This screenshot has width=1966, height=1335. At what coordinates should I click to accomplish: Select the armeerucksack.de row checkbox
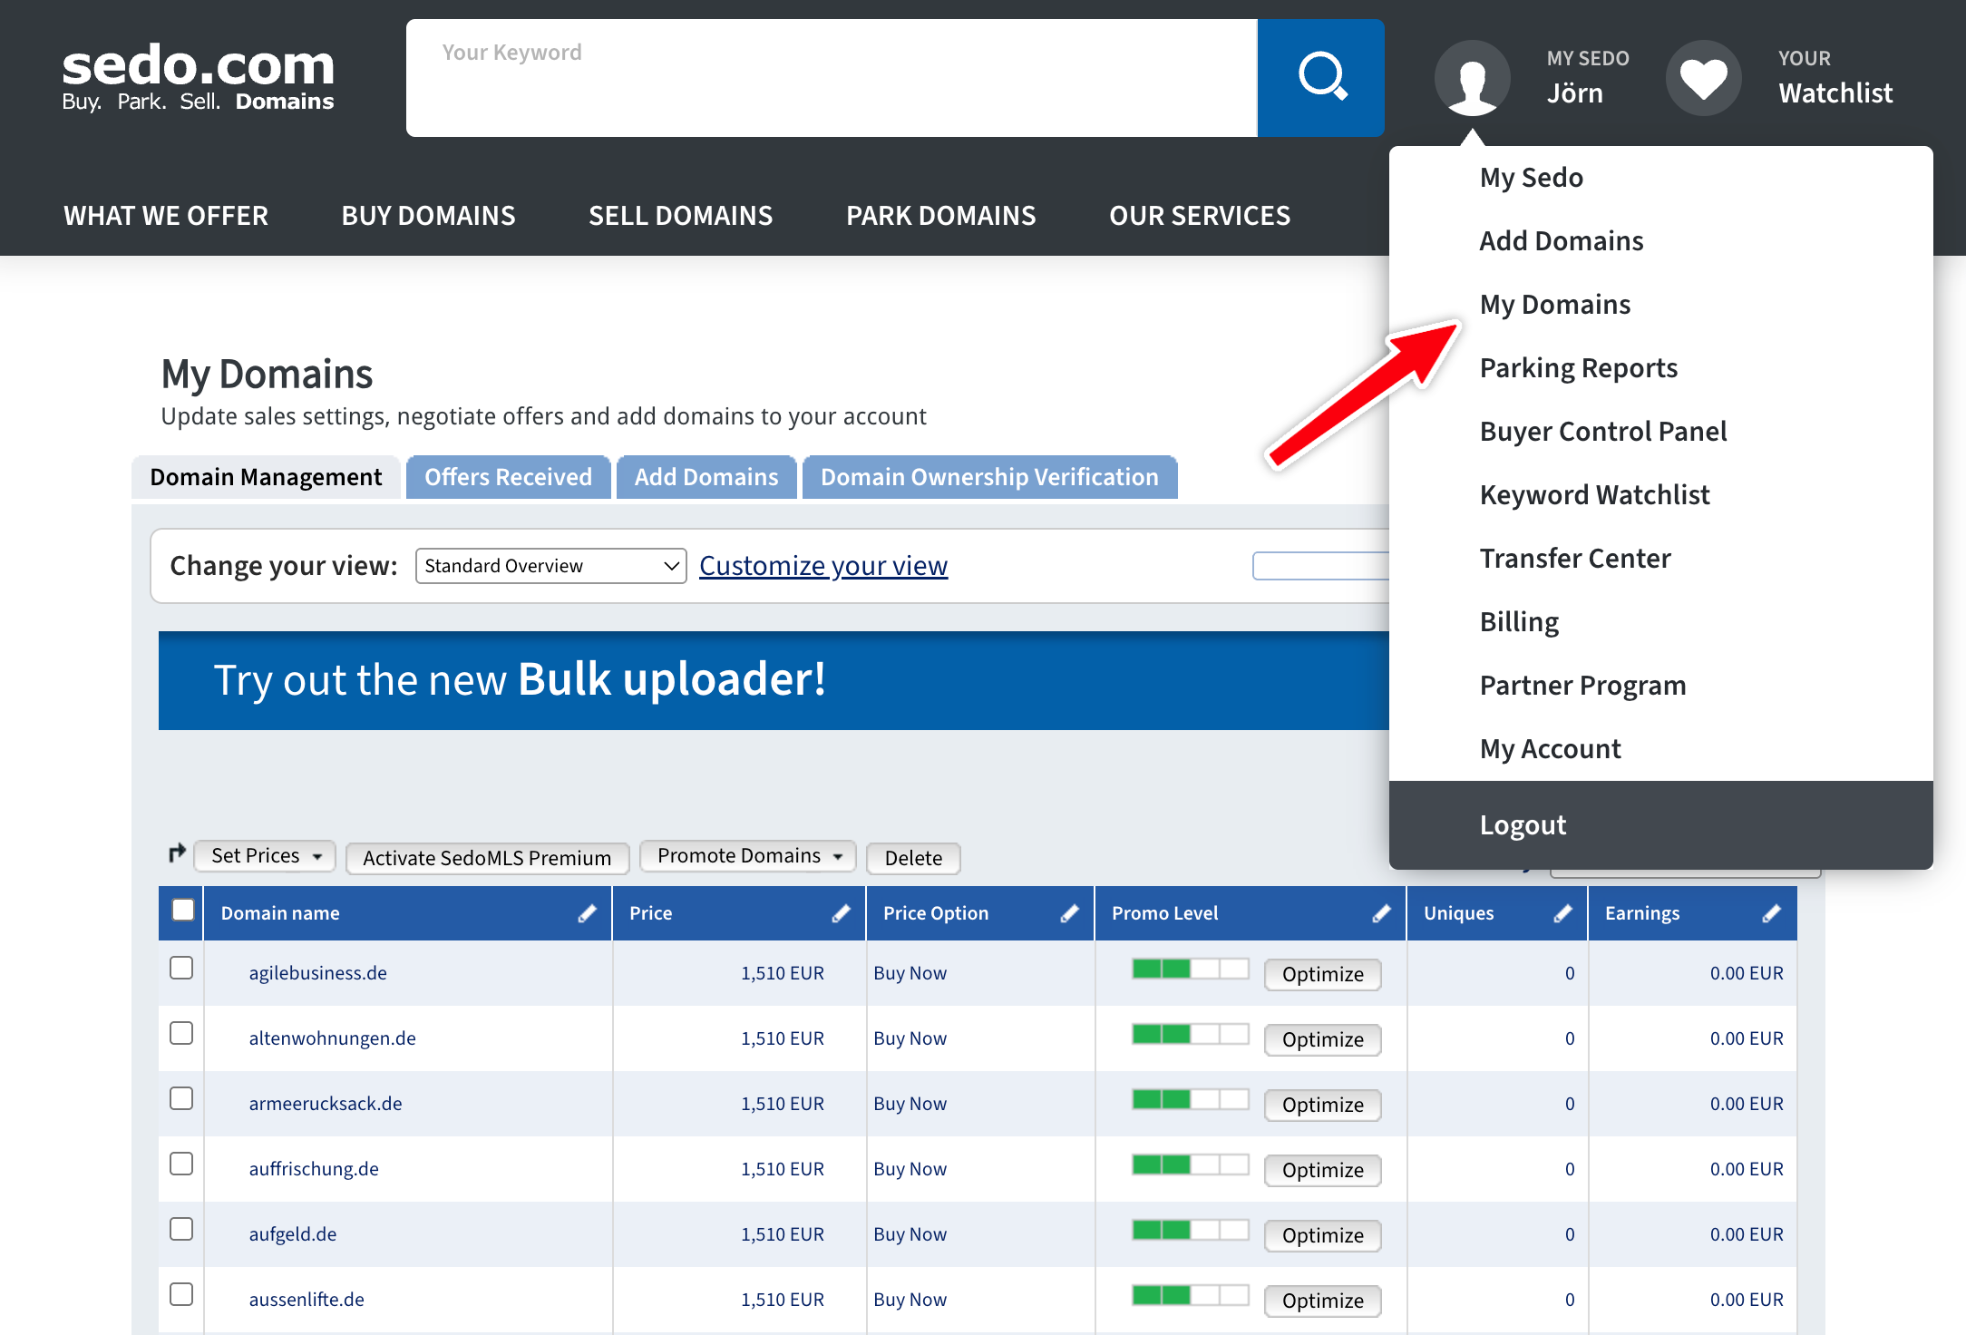click(181, 1098)
